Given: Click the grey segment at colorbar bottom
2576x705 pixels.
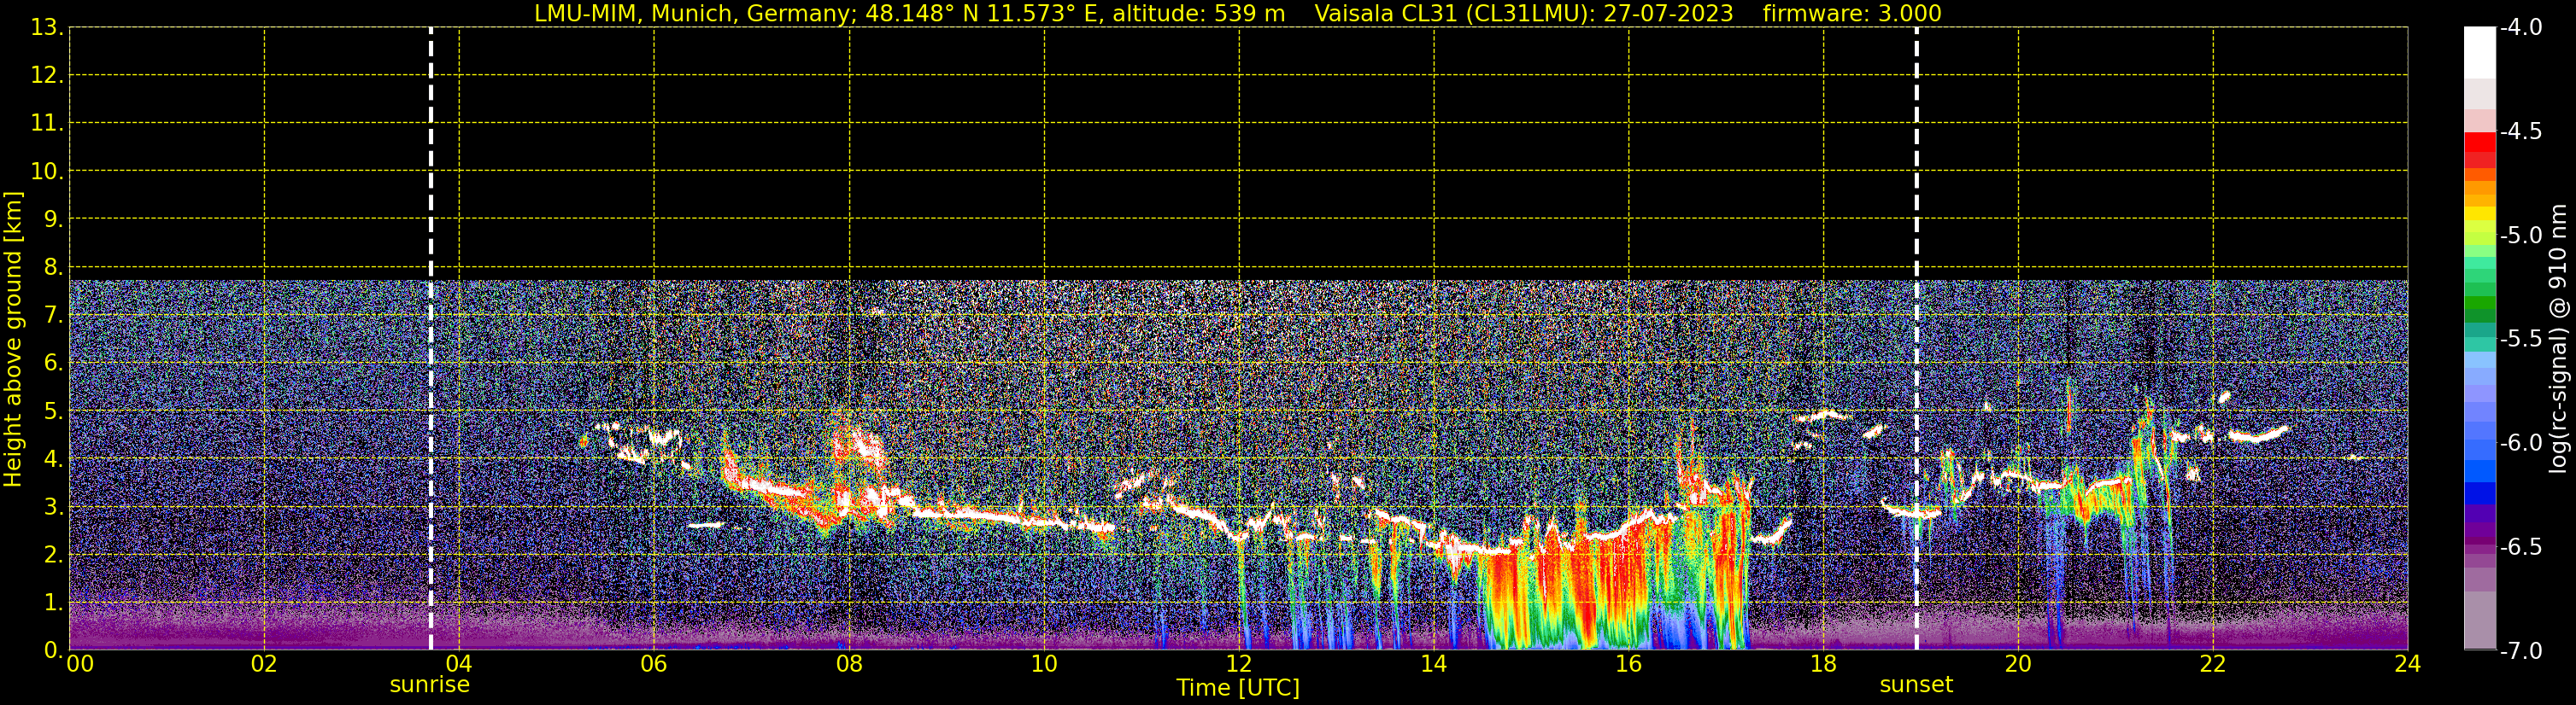Looking at the screenshot, I should [2480, 621].
